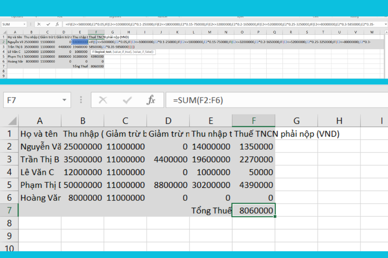Click the scroll-up arrow of the upper sheet's scrollbar
388x258 pixels.
pos(386,32)
